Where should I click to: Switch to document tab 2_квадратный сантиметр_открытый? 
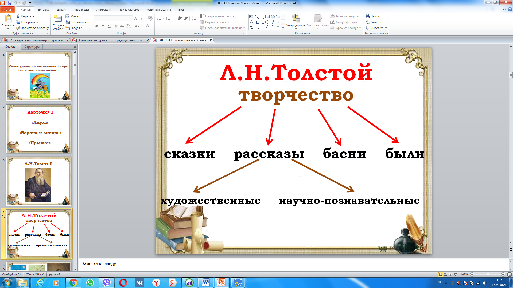(37, 40)
